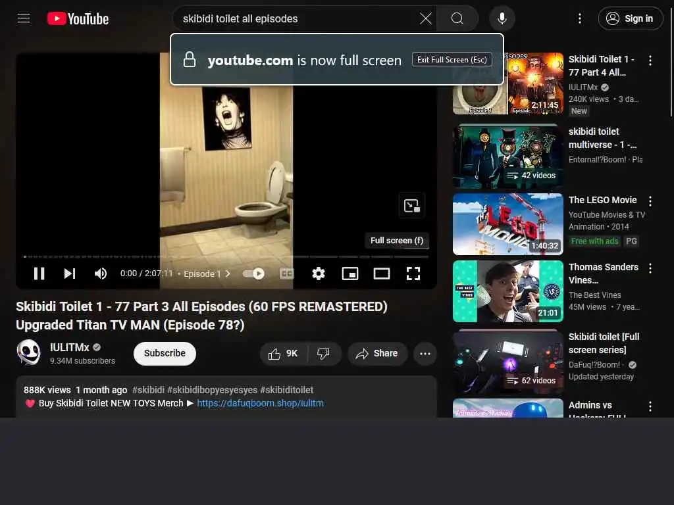
Task: Pause the video
Action: (39, 274)
